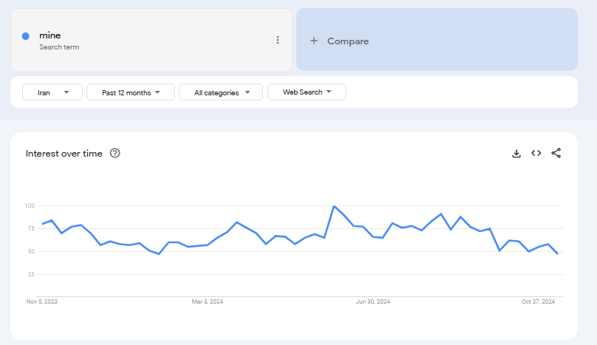Open the embed code icon
This screenshot has width=597, height=345.
click(536, 153)
